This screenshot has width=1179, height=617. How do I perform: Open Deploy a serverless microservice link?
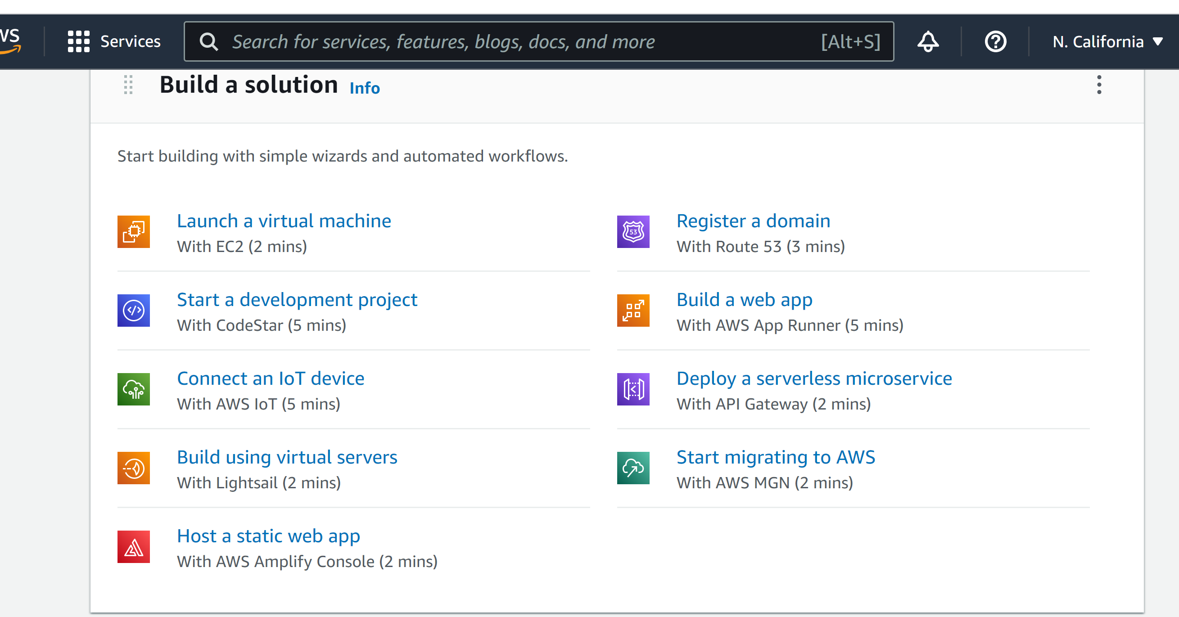tap(814, 379)
